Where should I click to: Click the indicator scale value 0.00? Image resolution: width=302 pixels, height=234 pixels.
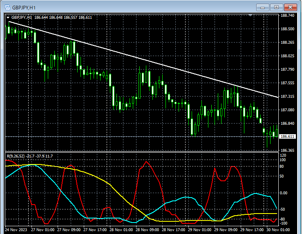click(x=284, y=193)
